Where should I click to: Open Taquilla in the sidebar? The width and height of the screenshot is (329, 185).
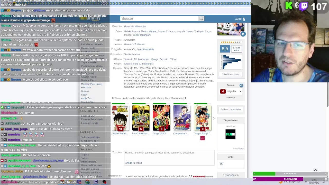pyautogui.click(x=85, y=155)
